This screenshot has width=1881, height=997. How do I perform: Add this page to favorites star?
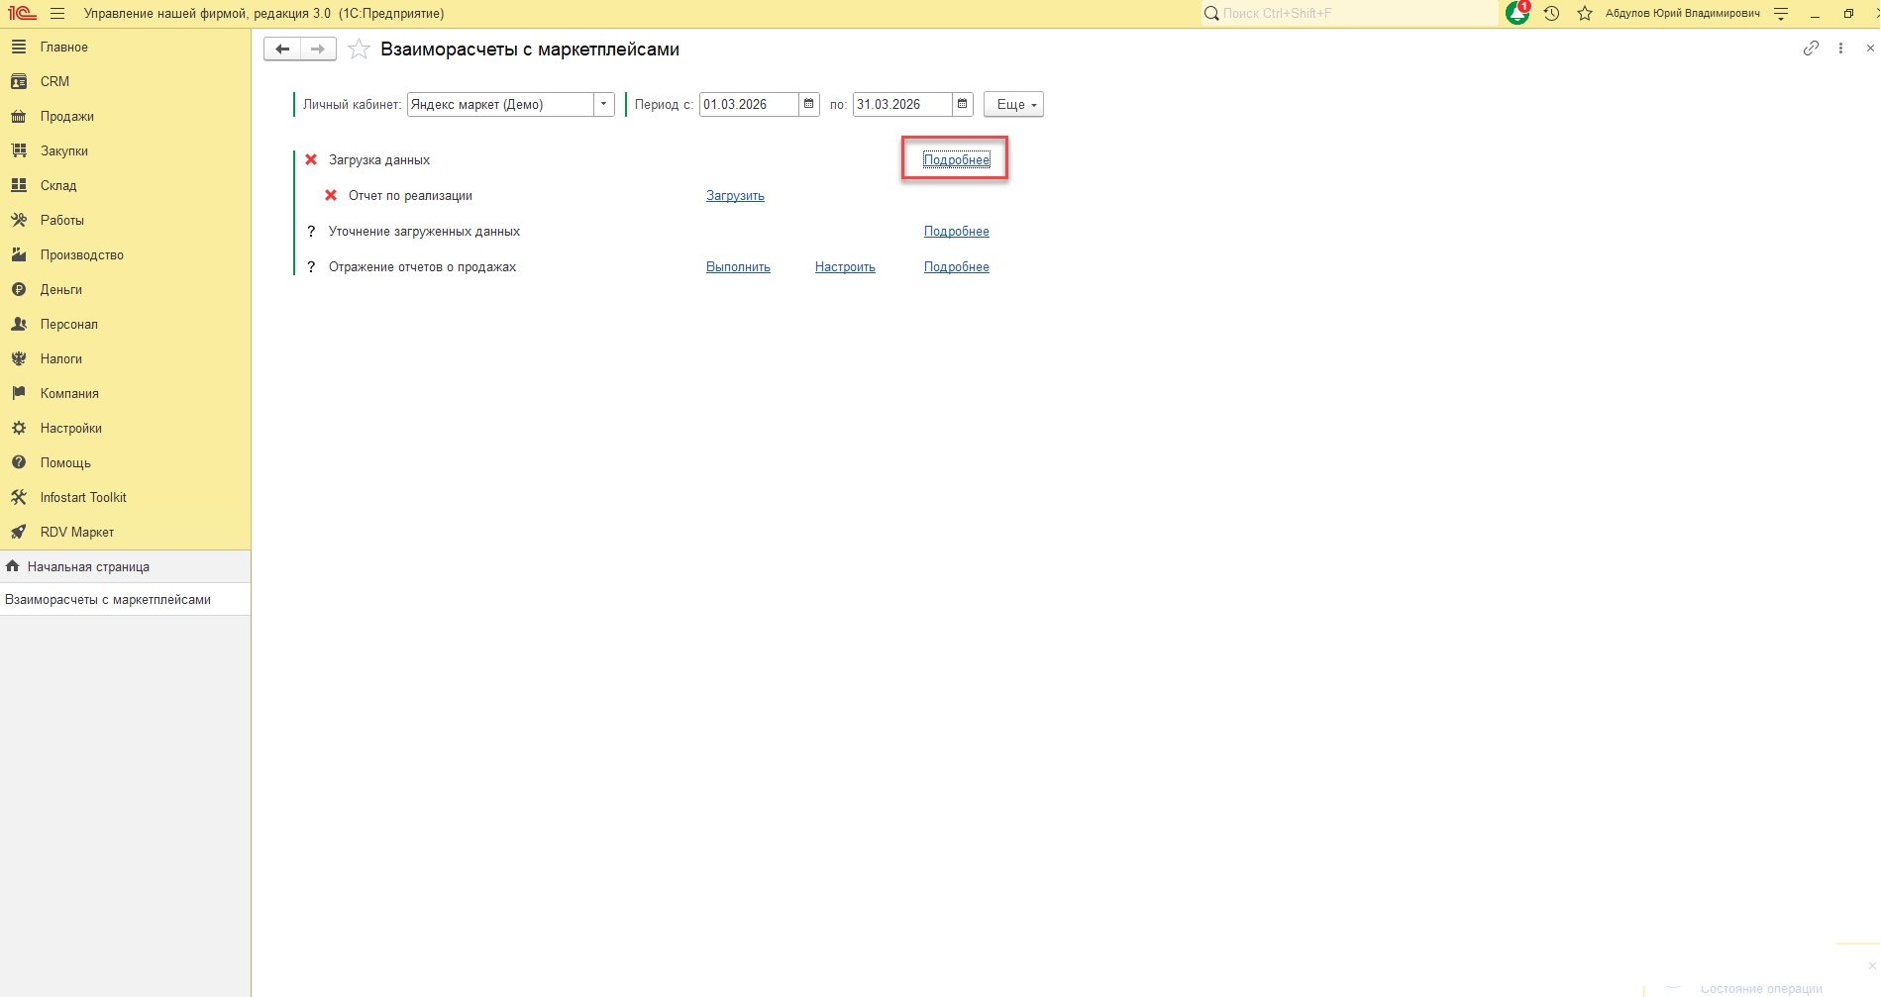(x=359, y=50)
